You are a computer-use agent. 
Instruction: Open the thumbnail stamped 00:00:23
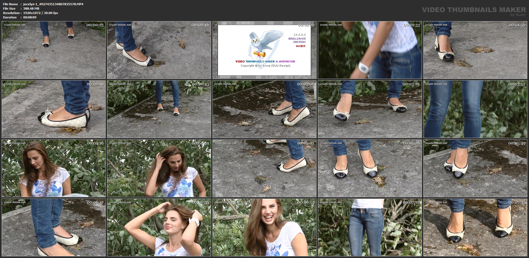pyautogui.click(x=54, y=50)
